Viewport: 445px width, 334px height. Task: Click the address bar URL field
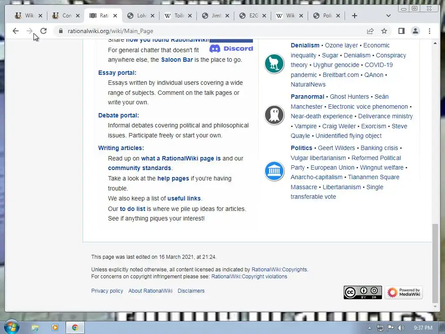coord(210,31)
